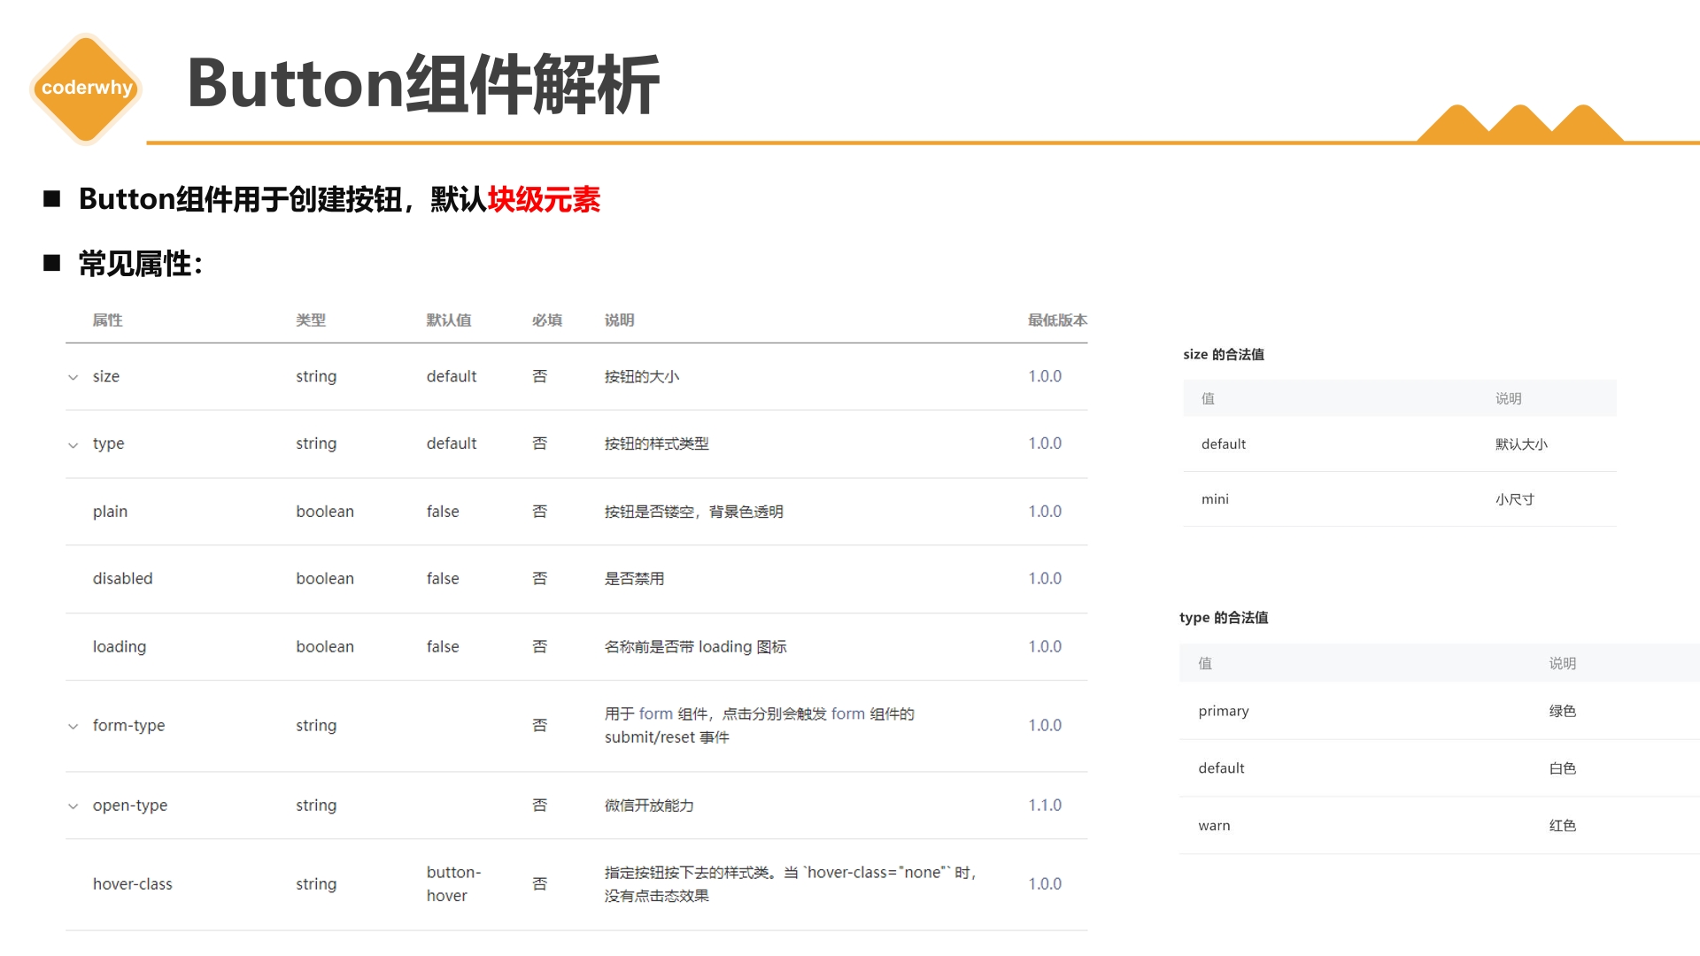Click the 类型 column header
The height and width of the screenshot is (956, 1700).
(311, 320)
